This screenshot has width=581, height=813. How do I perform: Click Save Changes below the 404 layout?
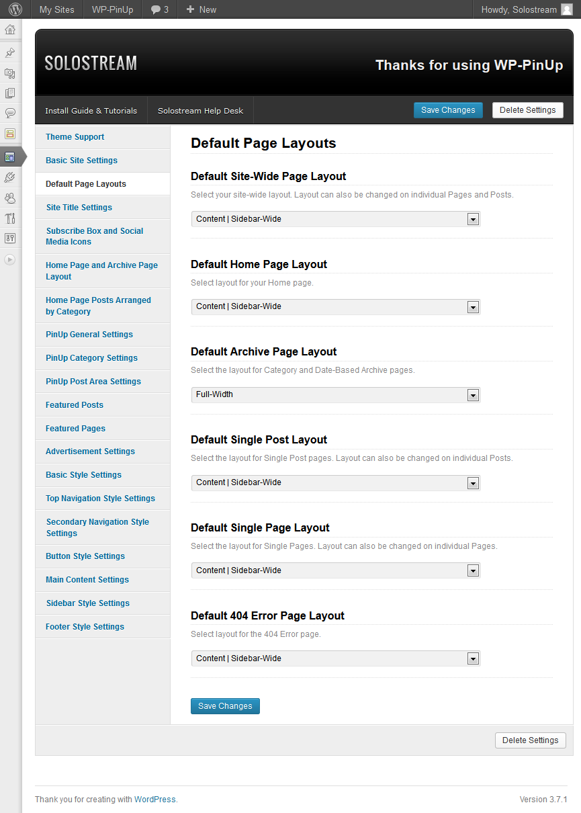coord(225,706)
